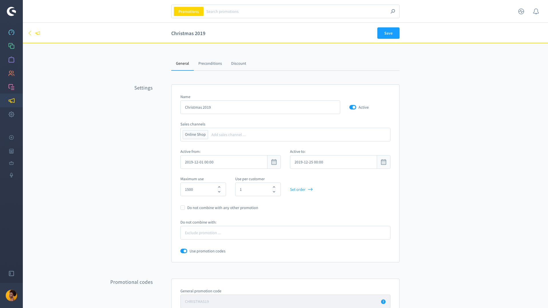Click the Add sales channel input field
The width and height of the screenshot is (548, 308).
(228, 134)
